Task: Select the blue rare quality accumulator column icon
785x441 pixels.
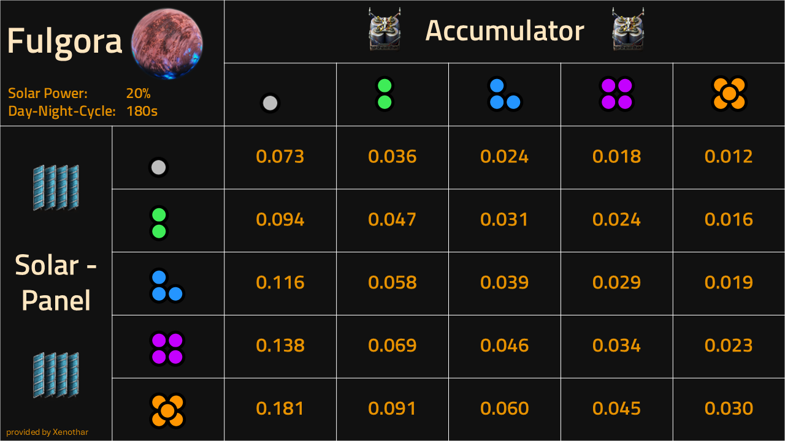Action: [x=505, y=94]
